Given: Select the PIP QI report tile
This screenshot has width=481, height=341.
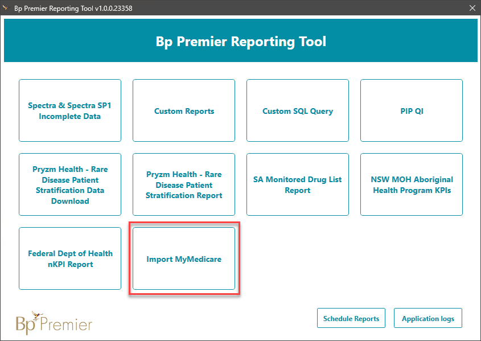Looking at the screenshot, I should [x=412, y=110].
